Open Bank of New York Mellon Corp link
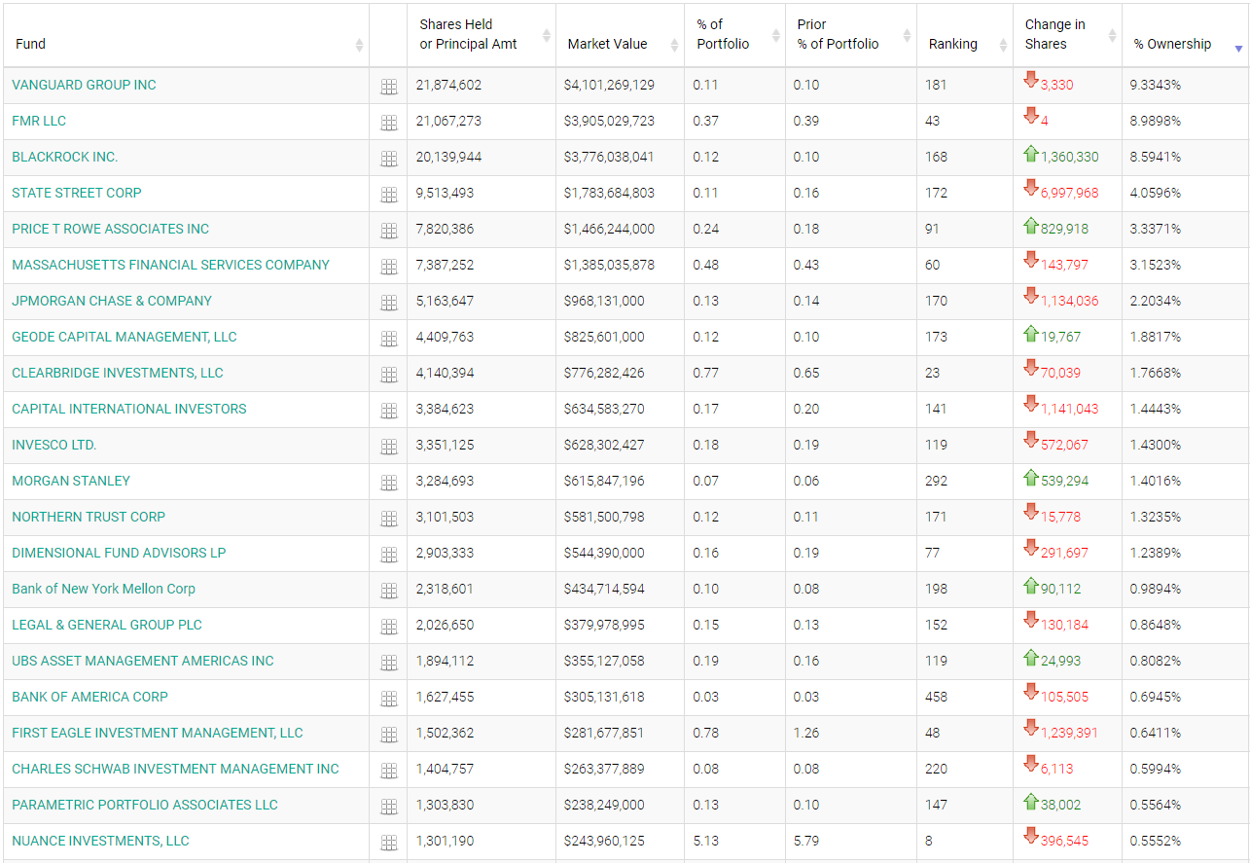1250x863 pixels. tap(103, 589)
